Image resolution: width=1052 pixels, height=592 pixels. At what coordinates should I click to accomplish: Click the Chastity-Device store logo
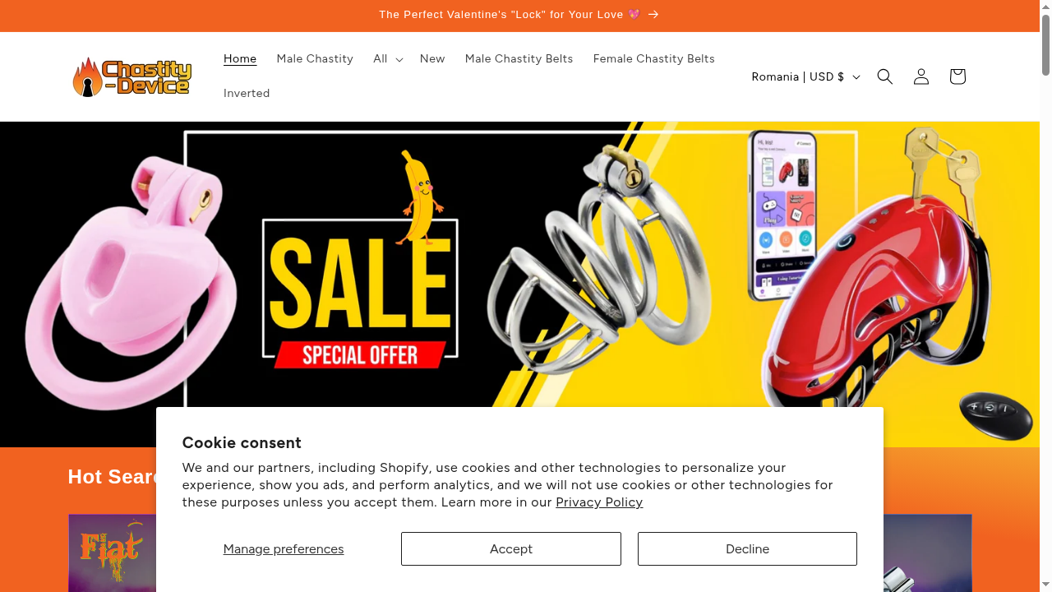click(x=132, y=76)
